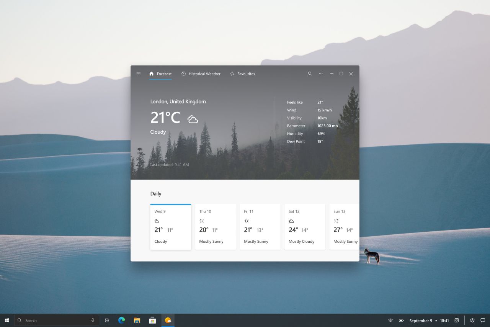490x327 pixels.
Task: Launch Microsoft Edge from the taskbar
Action: [122, 320]
